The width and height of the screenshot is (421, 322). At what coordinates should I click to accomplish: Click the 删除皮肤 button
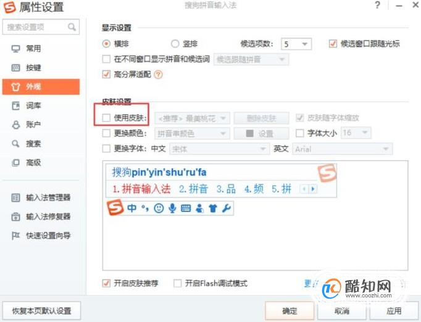pyautogui.click(x=262, y=118)
